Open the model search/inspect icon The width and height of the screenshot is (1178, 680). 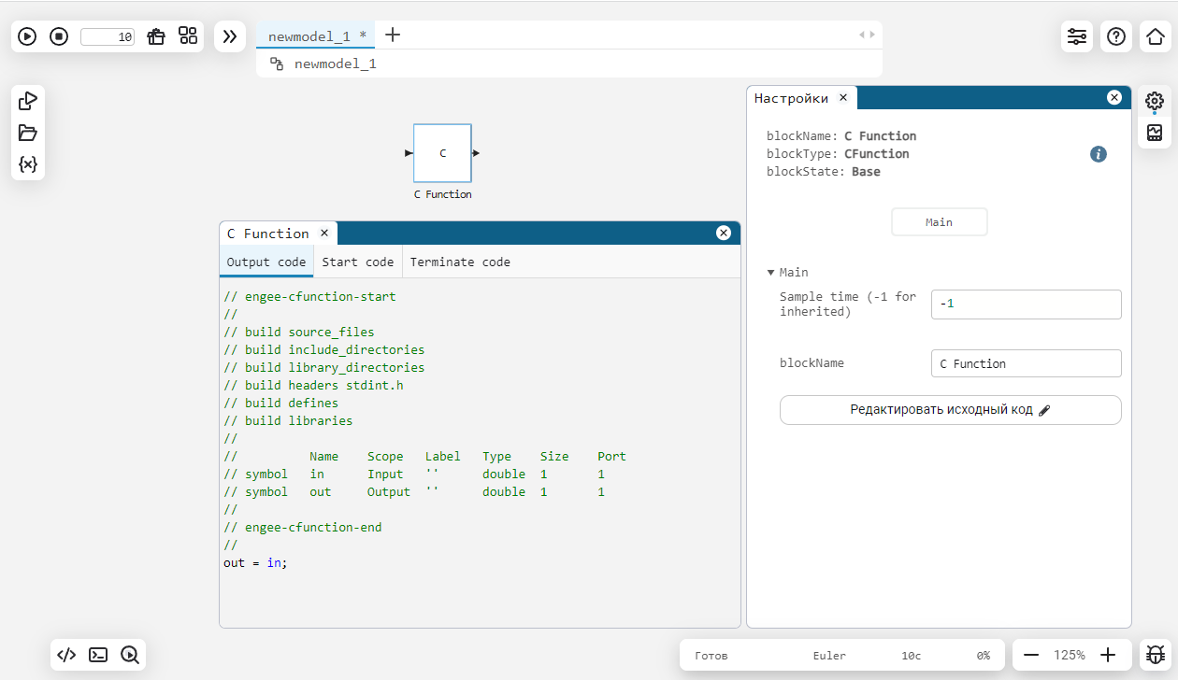(x=130, y=655)
